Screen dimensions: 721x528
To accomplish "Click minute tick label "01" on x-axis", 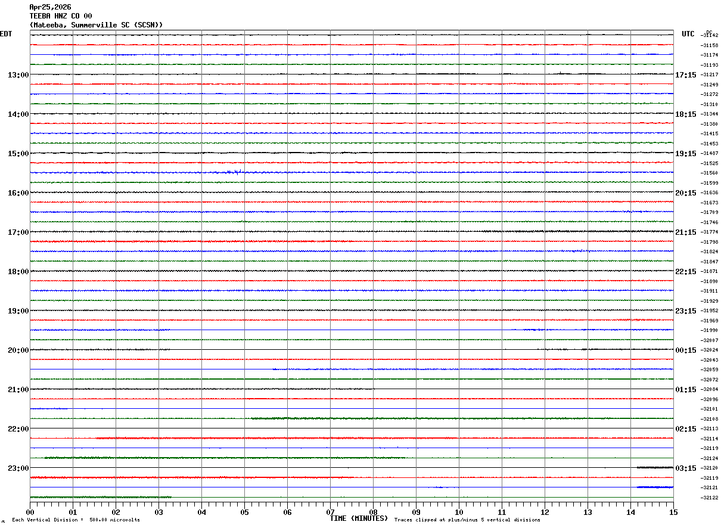I will point(73,512).
